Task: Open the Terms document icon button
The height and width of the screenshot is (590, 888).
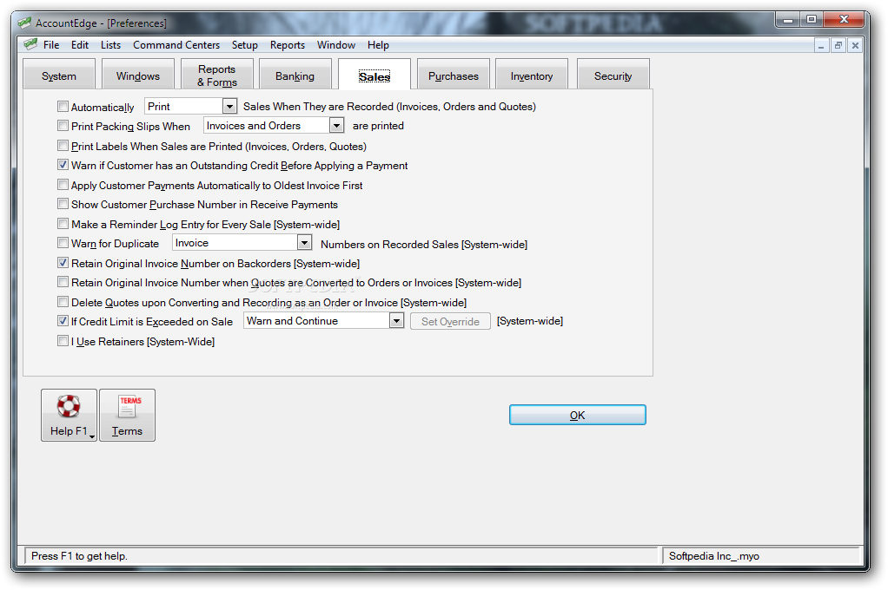Action: point(128,415)
